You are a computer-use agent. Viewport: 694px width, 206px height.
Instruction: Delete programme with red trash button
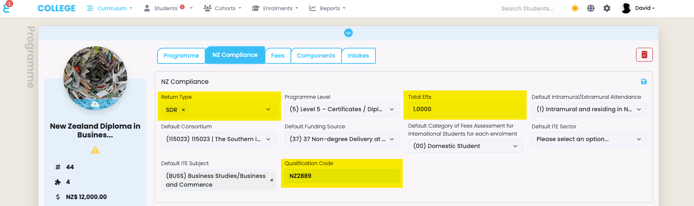pyautogui.click(x=644, y=55)
